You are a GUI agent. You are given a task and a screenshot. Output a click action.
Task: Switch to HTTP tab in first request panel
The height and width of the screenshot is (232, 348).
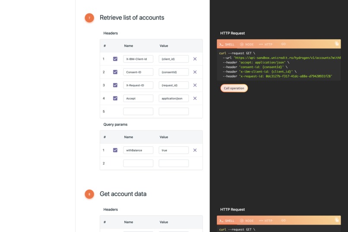click(266, 44)
